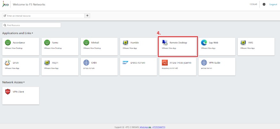Open the Minhali desktop icon
280x129 pixels.
click(x=86, y=43)
